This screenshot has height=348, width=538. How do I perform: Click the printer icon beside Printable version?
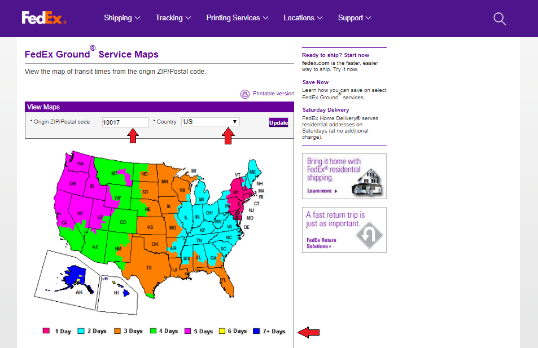(244, 94)
